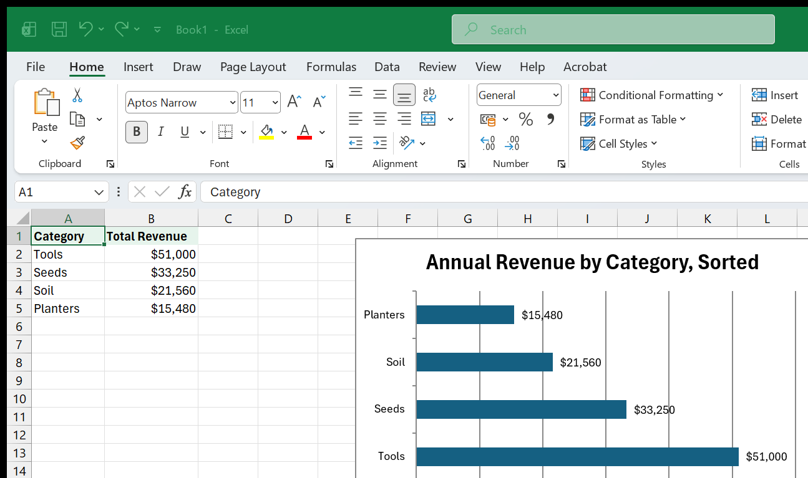
Task: Middle align cell contents
Action: [x=380, y=94]
